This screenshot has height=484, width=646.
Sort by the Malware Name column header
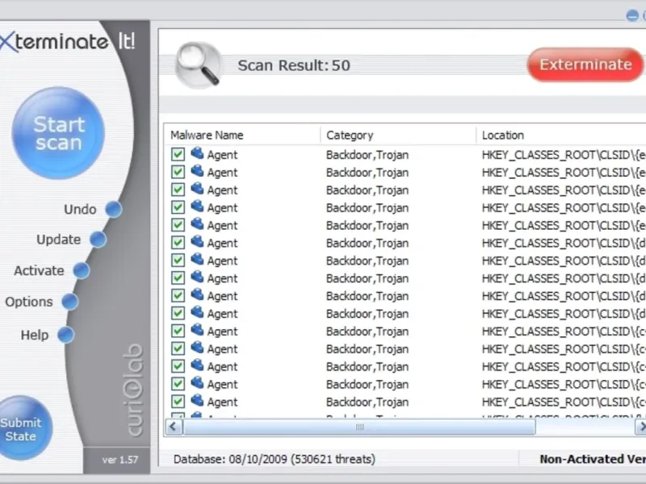(x=242, y=135)
